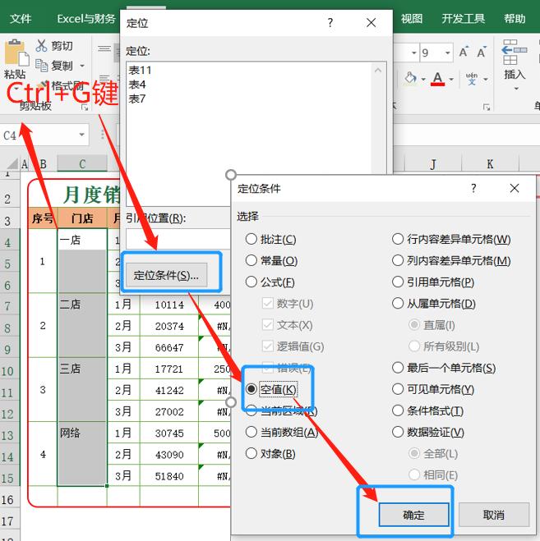540x541 pixels.
Task: Open the Excel与财务 ribbon tab
Action: pos(86,19)
